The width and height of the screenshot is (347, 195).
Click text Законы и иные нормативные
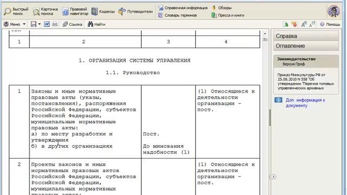coord(74,92)
